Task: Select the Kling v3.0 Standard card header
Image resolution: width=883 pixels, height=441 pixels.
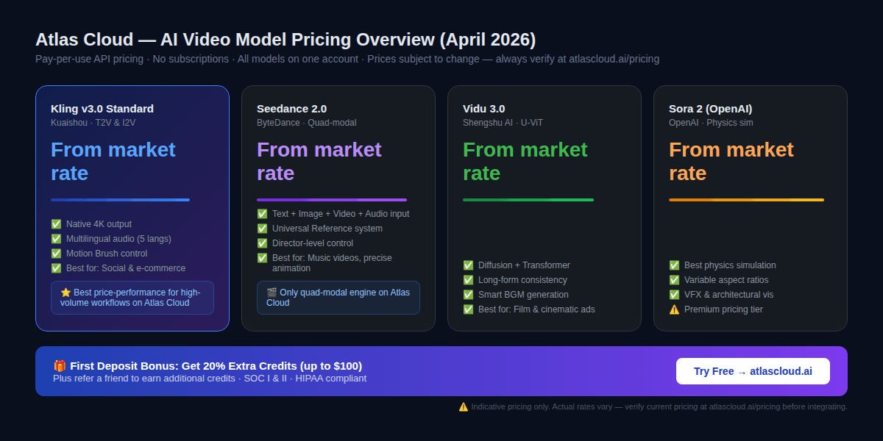Action: click(x=102, y=108)
